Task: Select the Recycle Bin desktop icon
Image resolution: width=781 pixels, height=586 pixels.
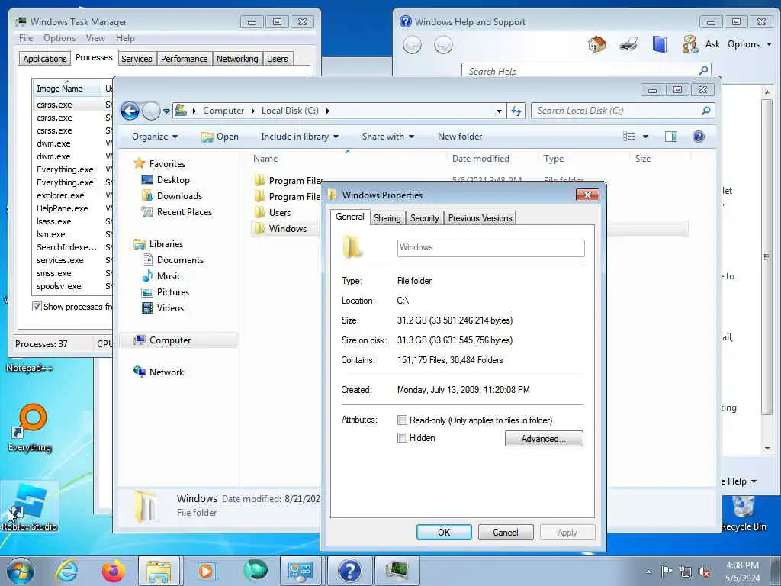Action: [744, 512]
